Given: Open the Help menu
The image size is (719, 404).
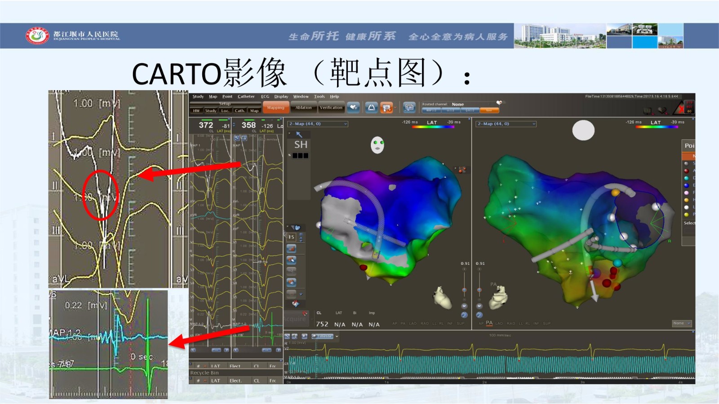Looking at the screenshot, I should [x=334, y=97].
